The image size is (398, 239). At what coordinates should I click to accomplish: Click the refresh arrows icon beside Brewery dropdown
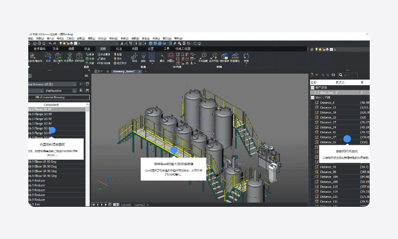[81, 84]
